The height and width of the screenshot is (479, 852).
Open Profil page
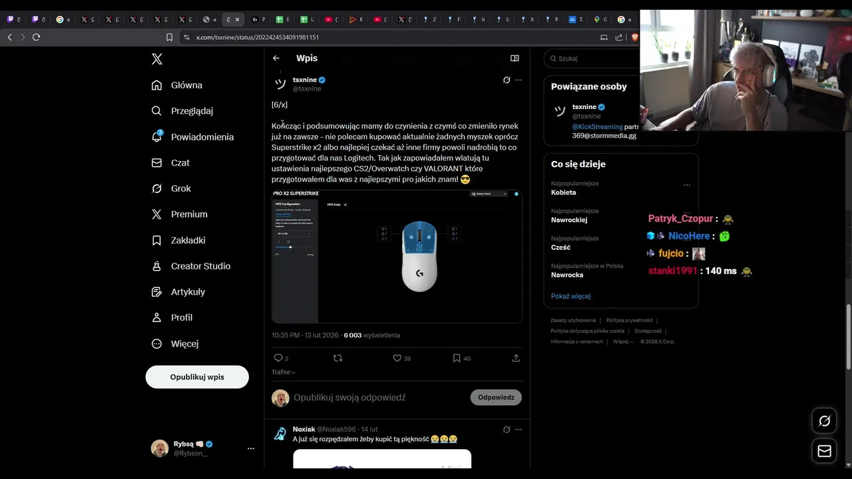(172, 318)
